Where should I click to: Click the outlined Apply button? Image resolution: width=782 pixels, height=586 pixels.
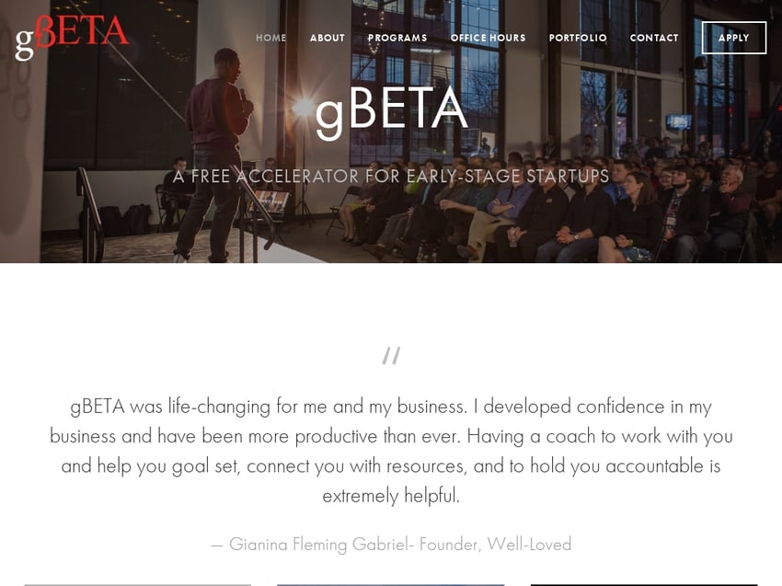point(733,38)
